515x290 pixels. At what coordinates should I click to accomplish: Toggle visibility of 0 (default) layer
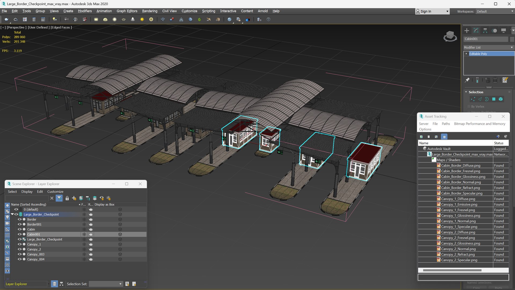click(x=16, y=209)
